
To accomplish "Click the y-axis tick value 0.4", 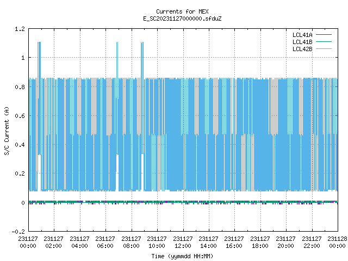I will point(20,145).
